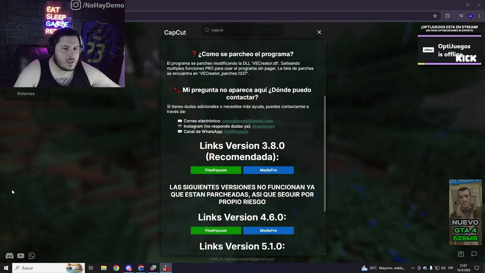The image size is (485, 273).
Task: Click MediaFire button for Version 3.8.0
Action: 268,170
